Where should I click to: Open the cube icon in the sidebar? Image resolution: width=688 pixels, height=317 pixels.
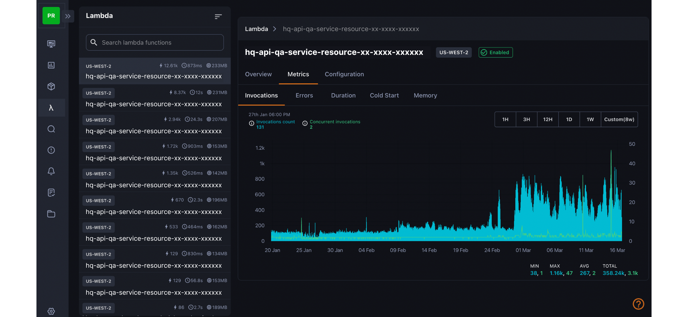pos(51,87)
